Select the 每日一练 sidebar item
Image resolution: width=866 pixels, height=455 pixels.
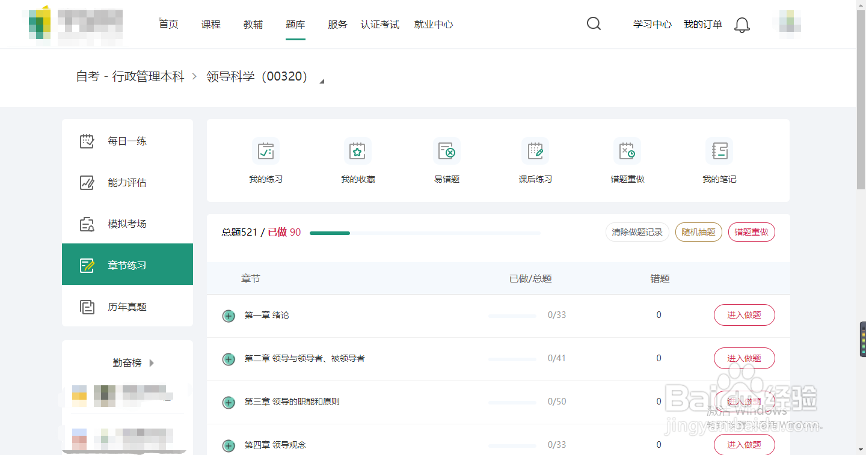point(127,141)
